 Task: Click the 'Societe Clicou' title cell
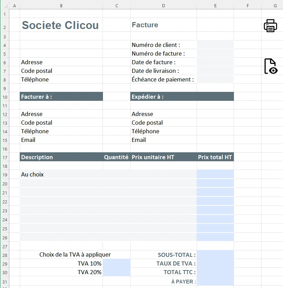[x=60, y=25]
